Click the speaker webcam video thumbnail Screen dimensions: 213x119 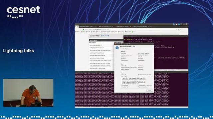pos(28,93)
